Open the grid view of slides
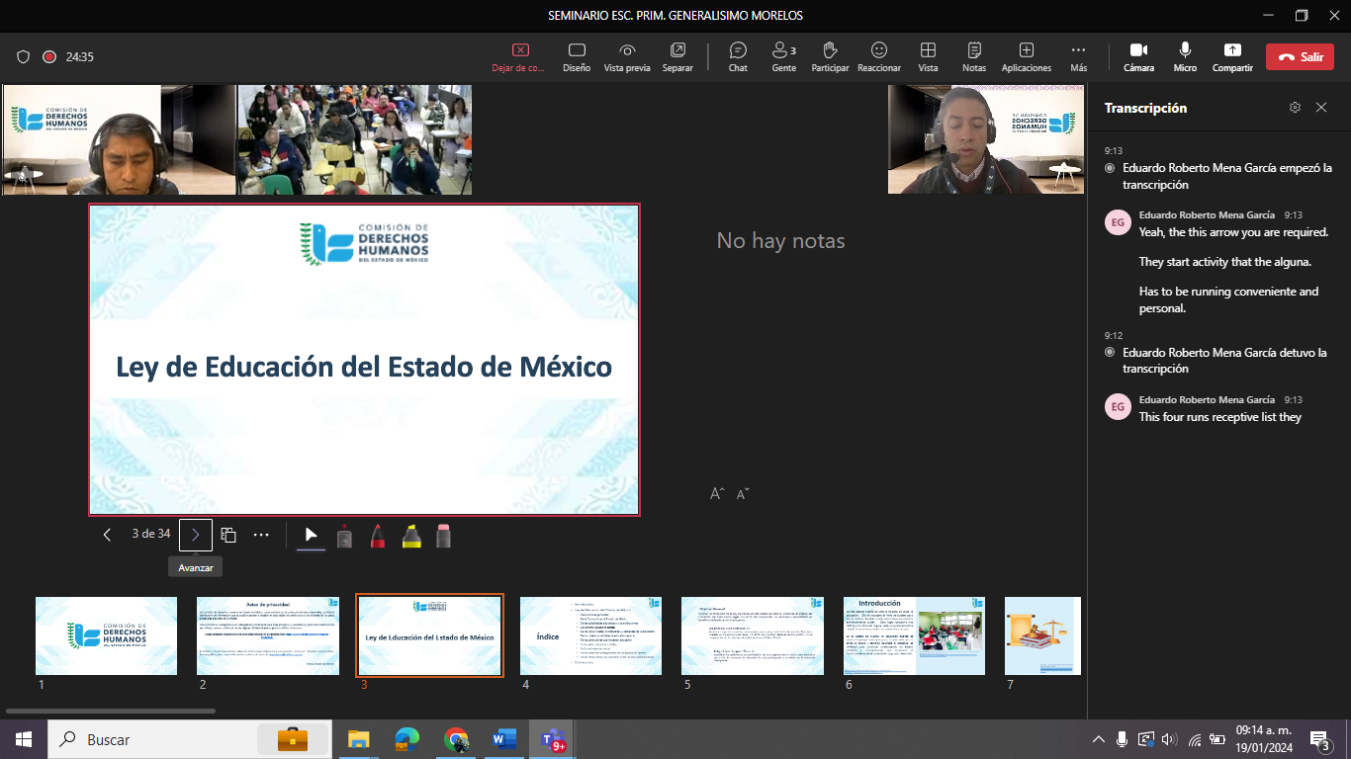The image size is (1351, 759). [x=228, y=535]
